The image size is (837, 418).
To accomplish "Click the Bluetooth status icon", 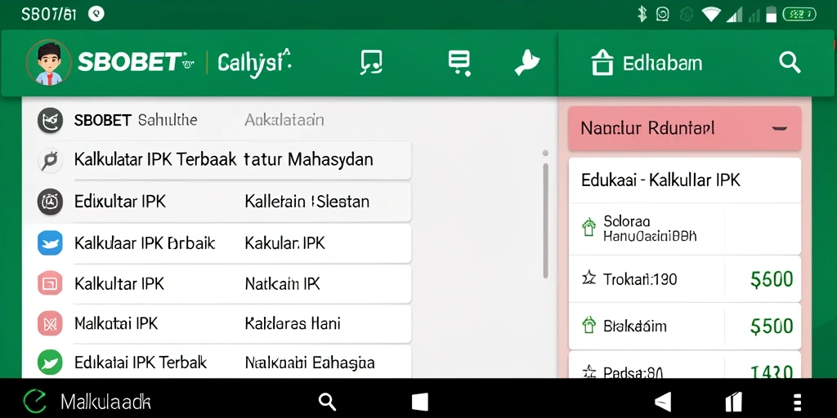I will (642, 14).
